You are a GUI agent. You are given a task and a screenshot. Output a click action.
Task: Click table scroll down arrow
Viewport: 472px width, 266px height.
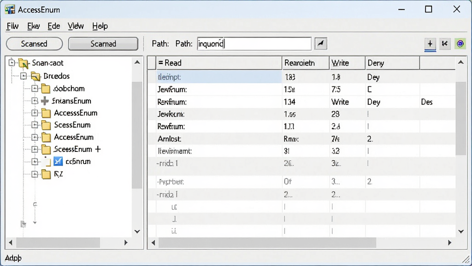pyautogui.click(x=461, y=232)
